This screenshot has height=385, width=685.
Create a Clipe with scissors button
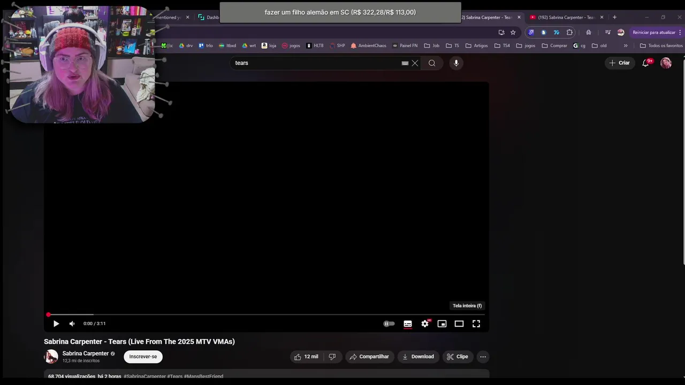458,357
